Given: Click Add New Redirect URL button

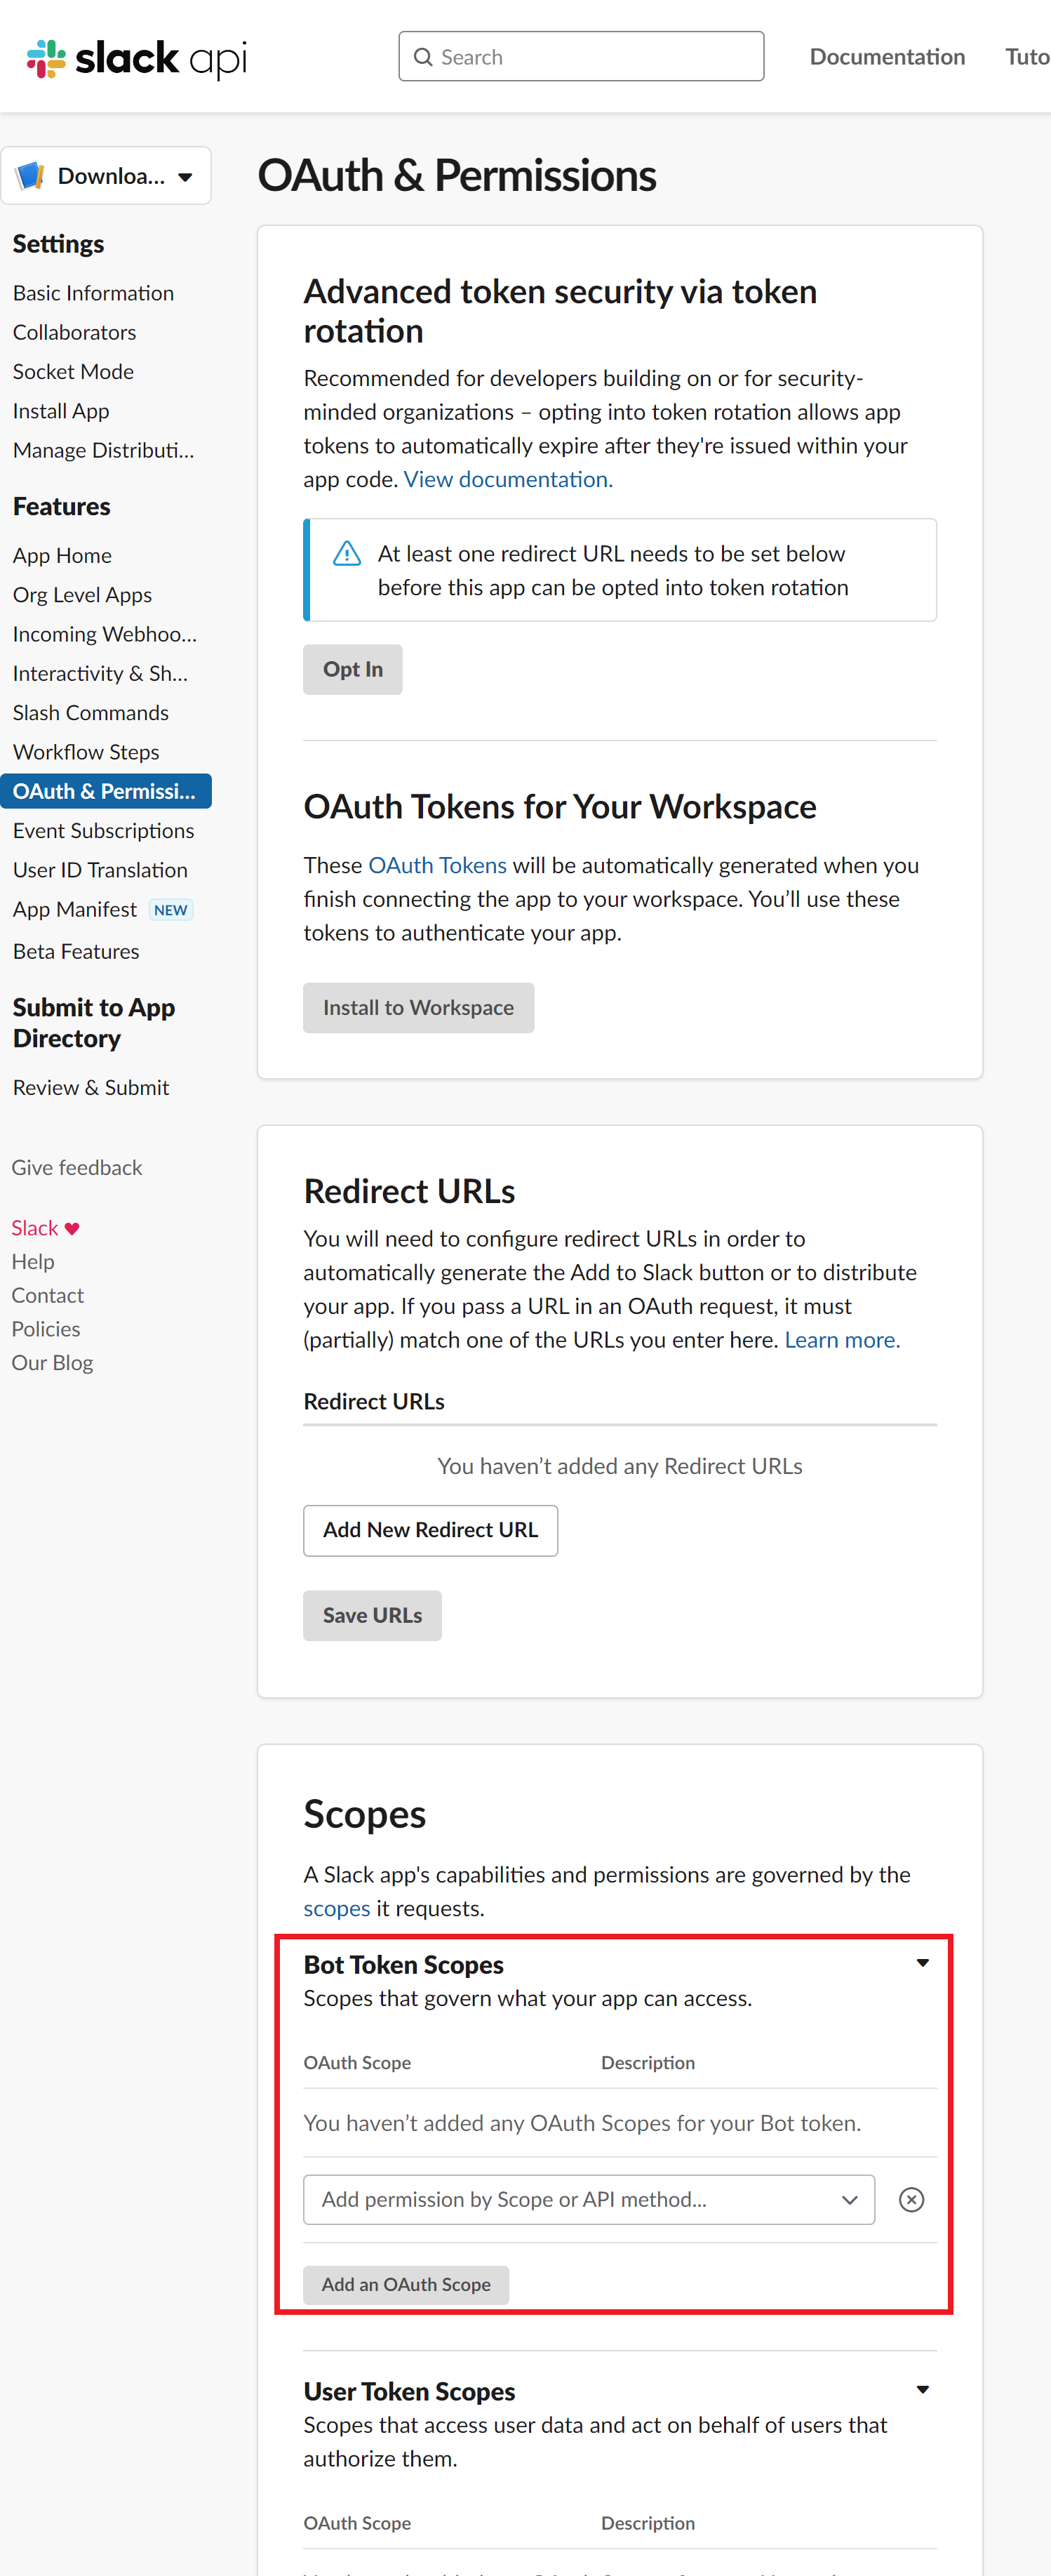Looking at the screenshot, I should click(430, 1530).
